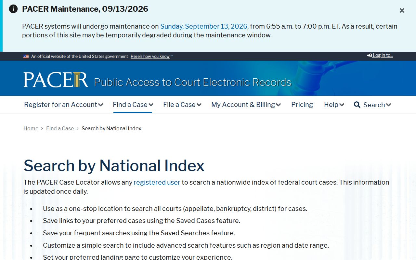Click the Home breadcrumb link

[x=31, y=128]
